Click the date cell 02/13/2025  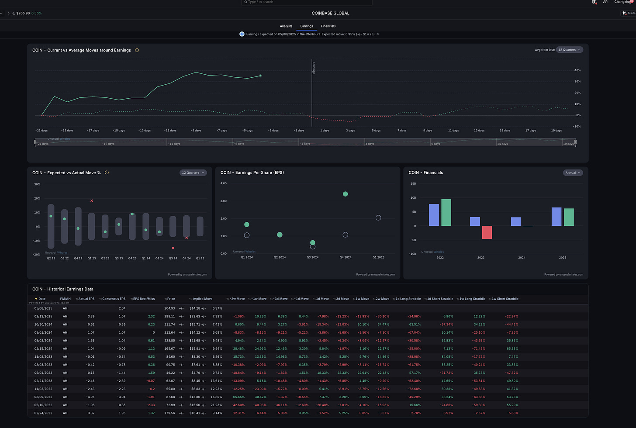[x=43, y=316]
